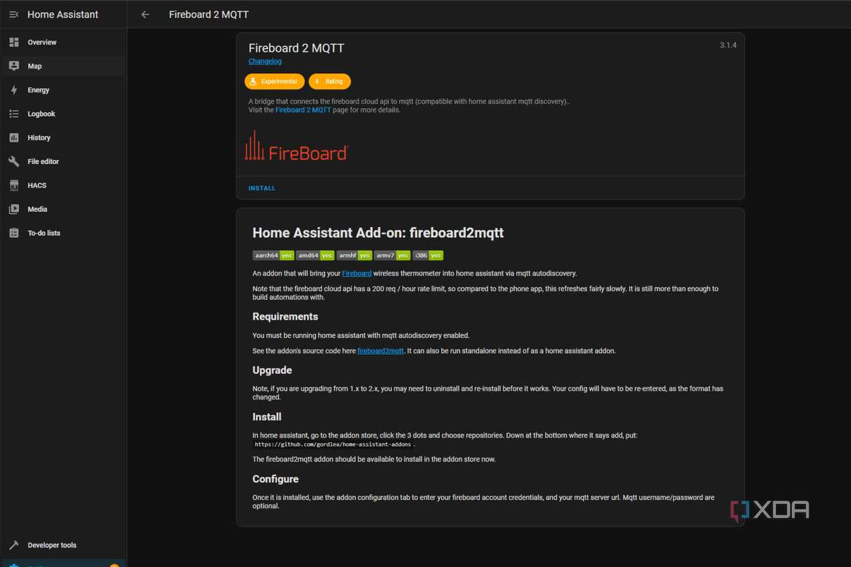Go back using the arrow icon
851x567 pixels.
point(145,14)
